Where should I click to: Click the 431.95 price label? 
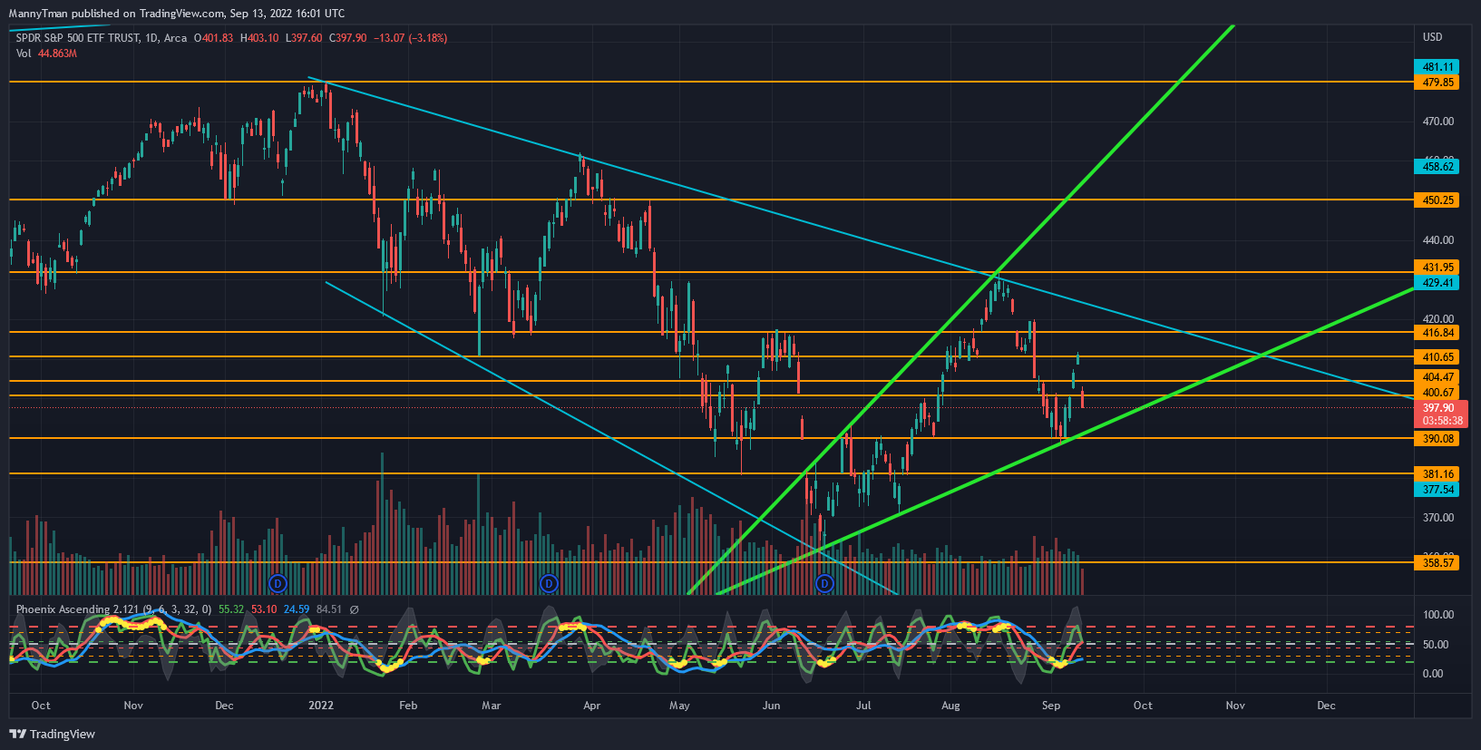point(1437,268)
